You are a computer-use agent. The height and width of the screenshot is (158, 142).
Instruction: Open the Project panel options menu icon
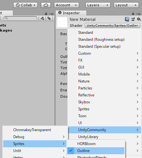pyautogui.click(x=51, y=14)
